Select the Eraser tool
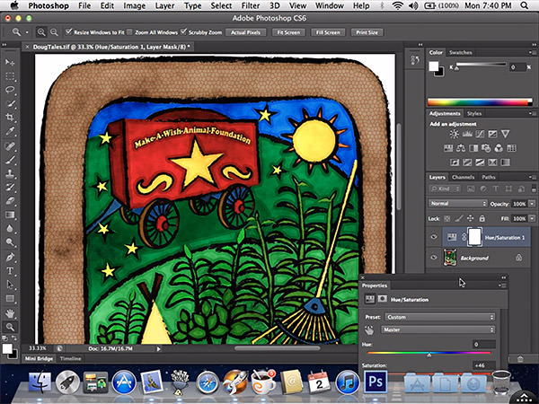The height and width of the screenshot is (404, 539). point(10,201)
